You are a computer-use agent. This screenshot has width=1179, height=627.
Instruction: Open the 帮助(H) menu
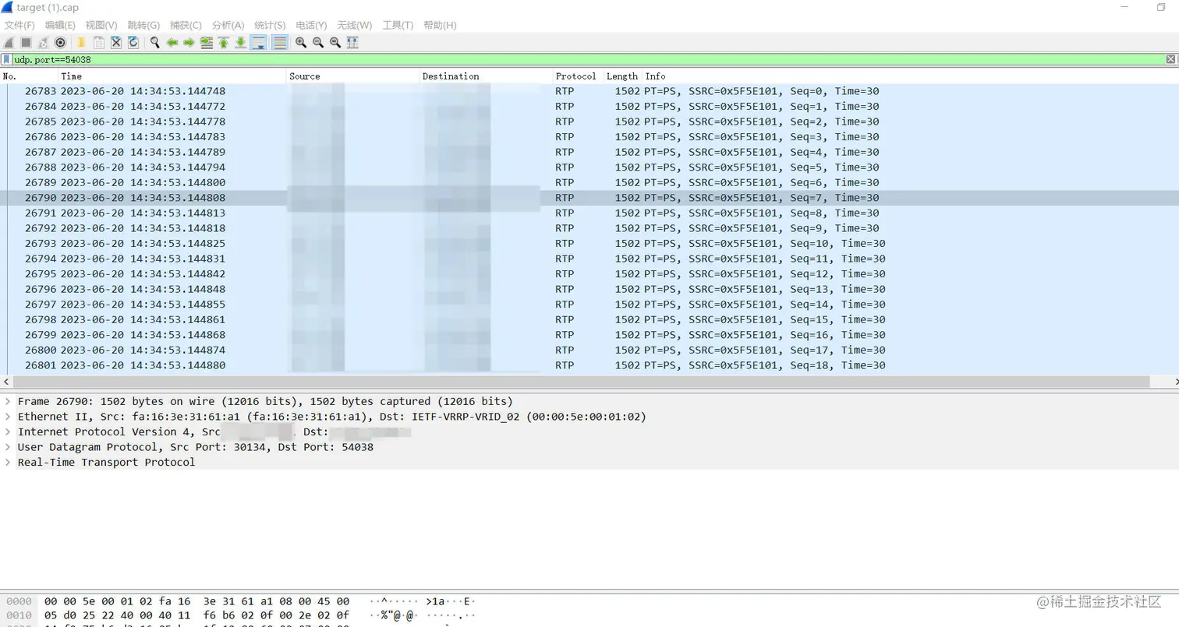pos(440,26)
